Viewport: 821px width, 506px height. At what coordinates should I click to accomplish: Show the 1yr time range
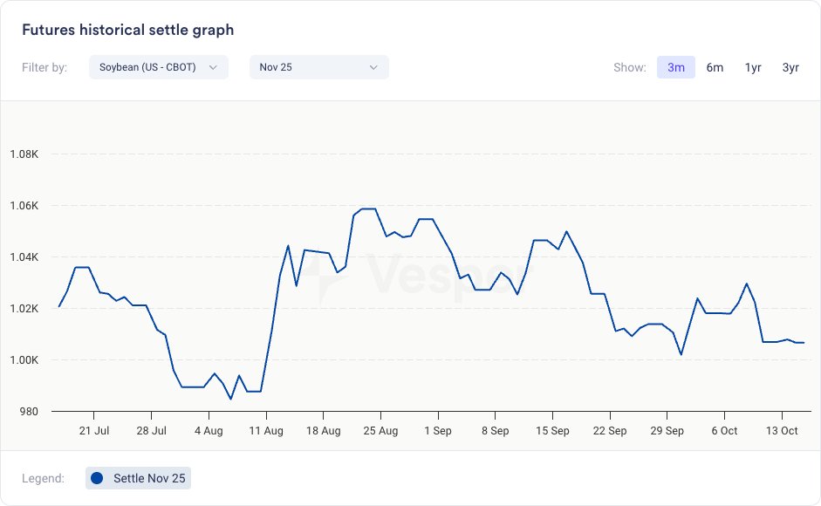753,67
